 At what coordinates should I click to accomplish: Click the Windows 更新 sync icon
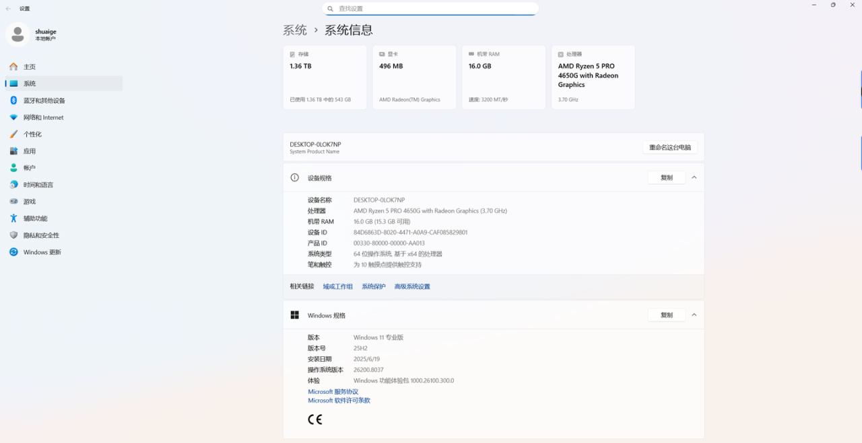[13, 252]
